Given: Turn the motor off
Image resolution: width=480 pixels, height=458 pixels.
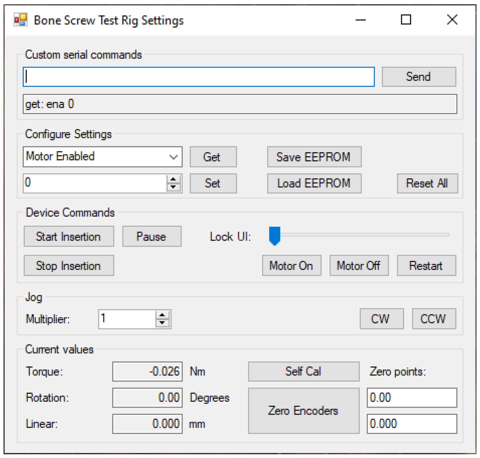Looking at the screenshot, I should (x=359, y=265).
